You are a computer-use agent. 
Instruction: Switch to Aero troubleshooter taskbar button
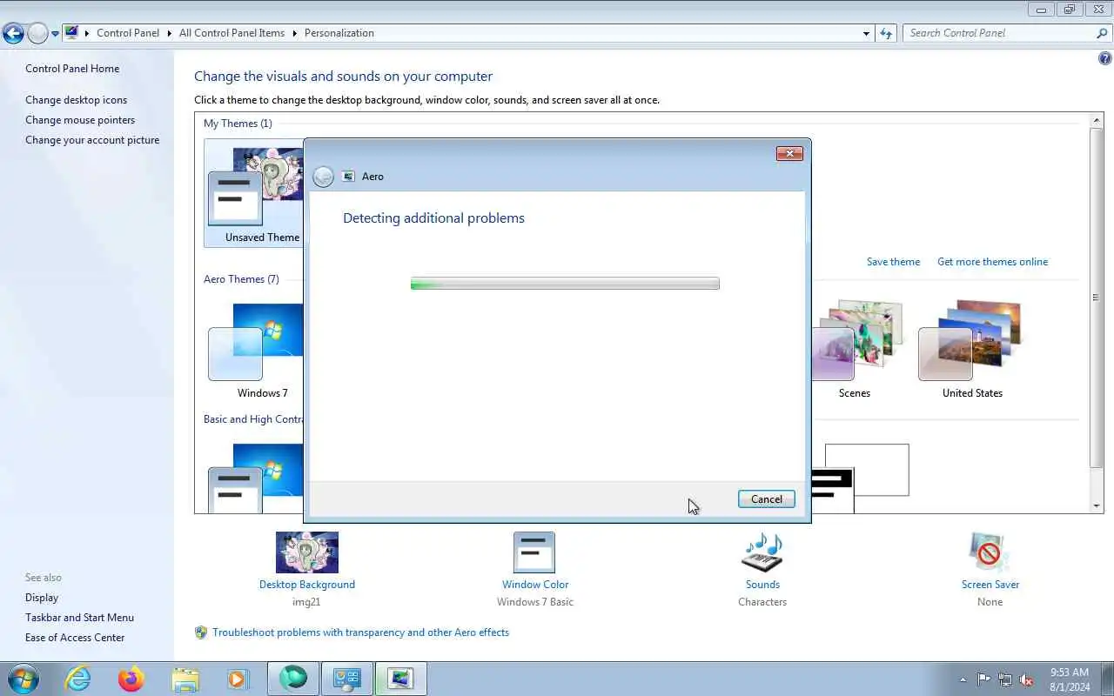click(x=400, y=679)
